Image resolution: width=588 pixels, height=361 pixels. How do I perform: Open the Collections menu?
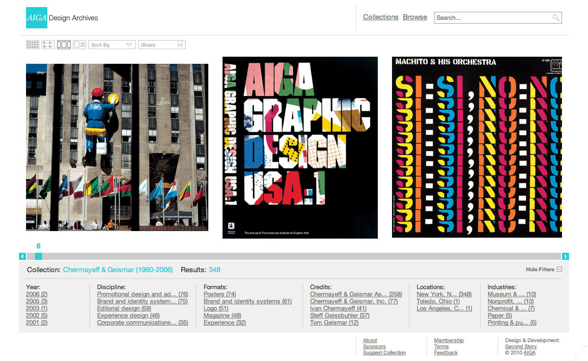coord(381,17)
